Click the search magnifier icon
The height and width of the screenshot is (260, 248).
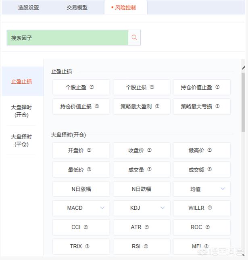[x=134, y=38]
